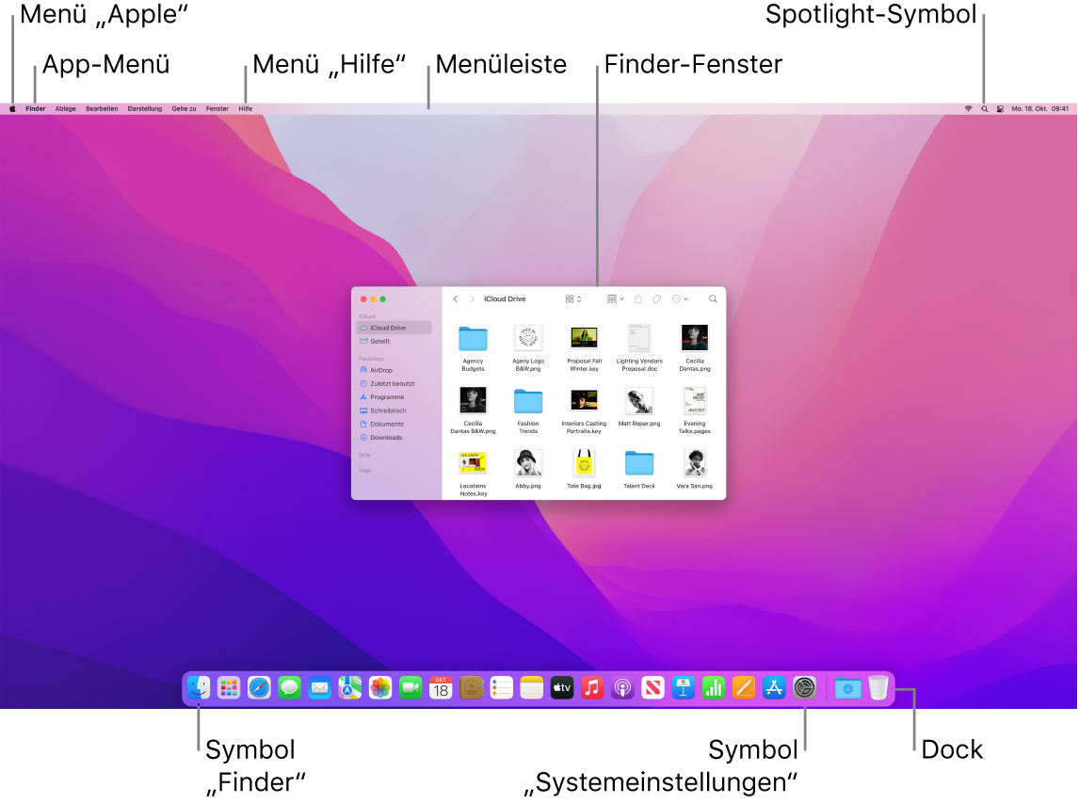Click the Wi-Fi status icon

[x=968, y=108]
